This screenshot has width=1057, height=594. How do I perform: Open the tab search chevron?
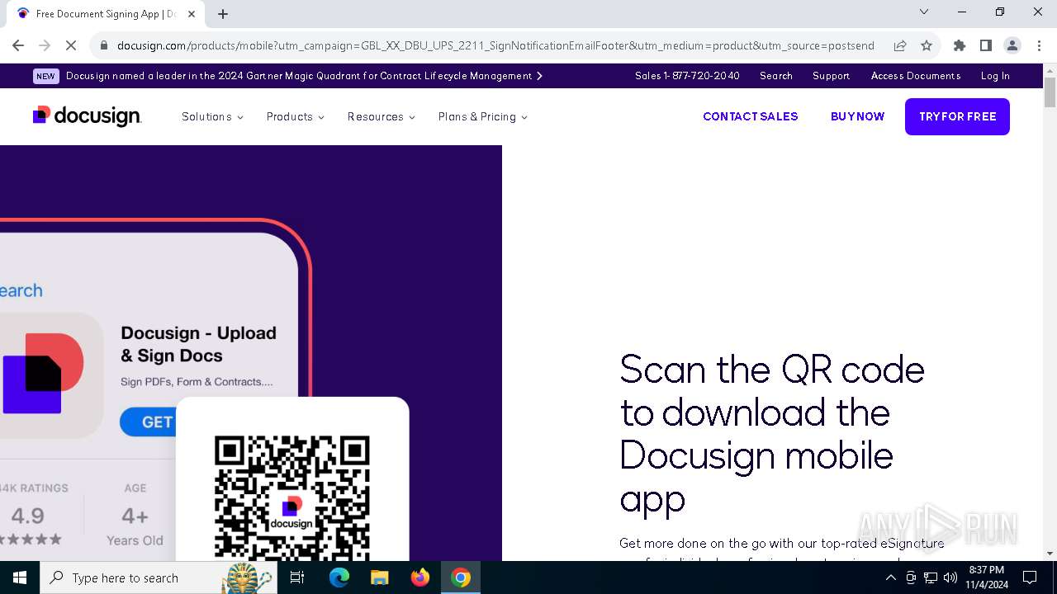coord(924,12)
